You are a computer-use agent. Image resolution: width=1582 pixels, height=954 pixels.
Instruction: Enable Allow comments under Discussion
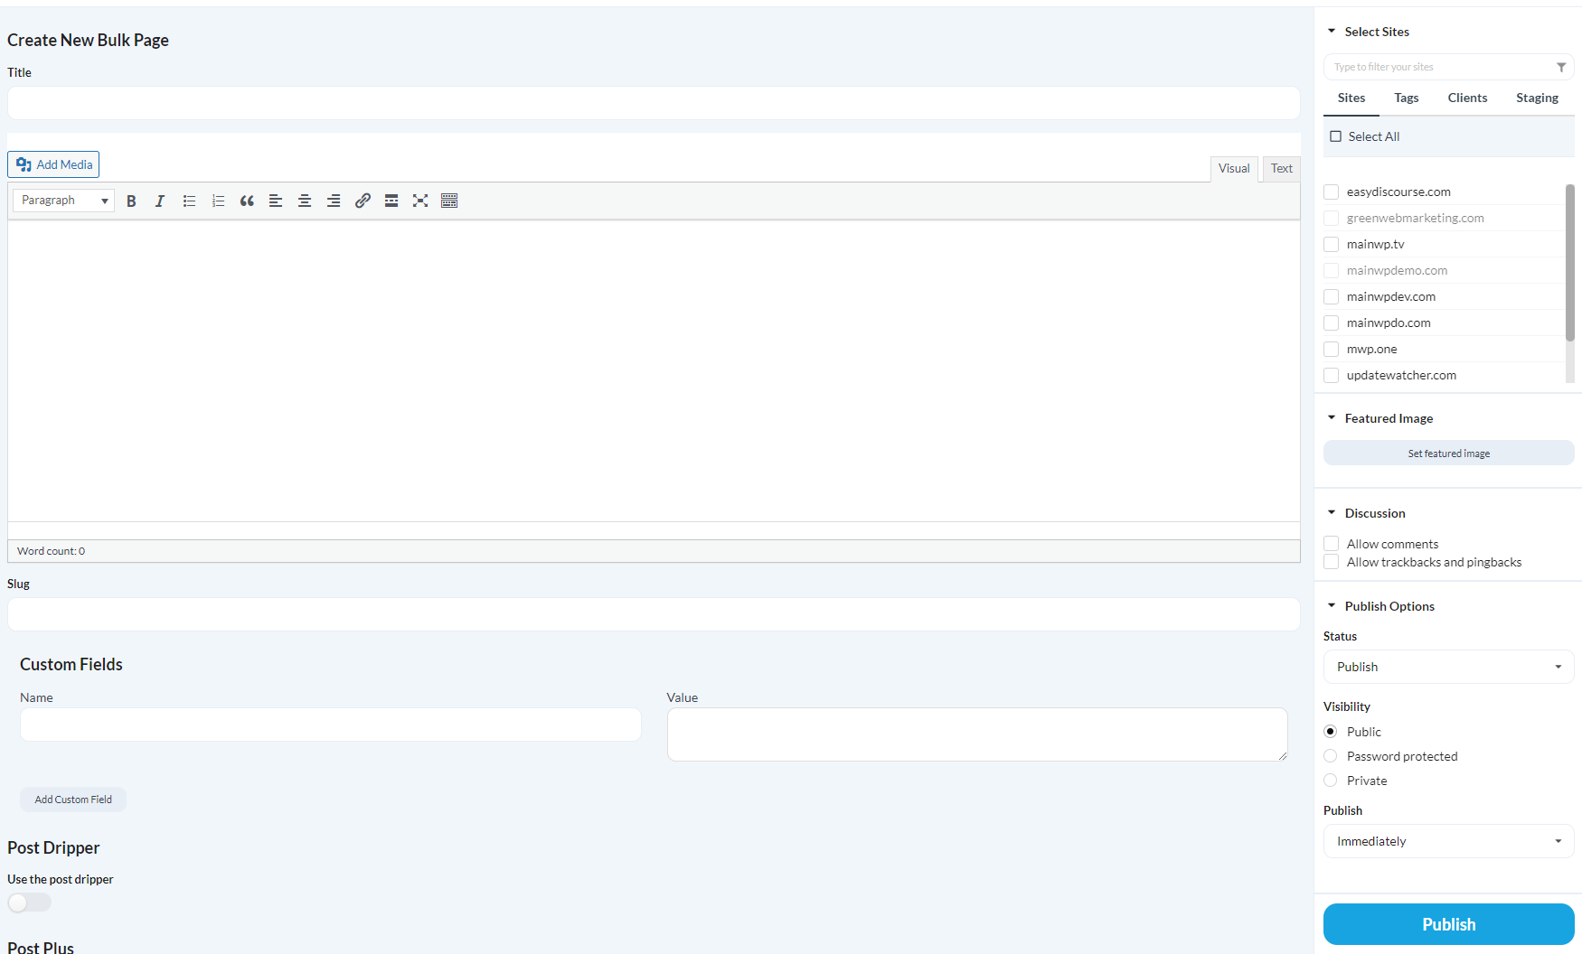(x=1331, y=543)
